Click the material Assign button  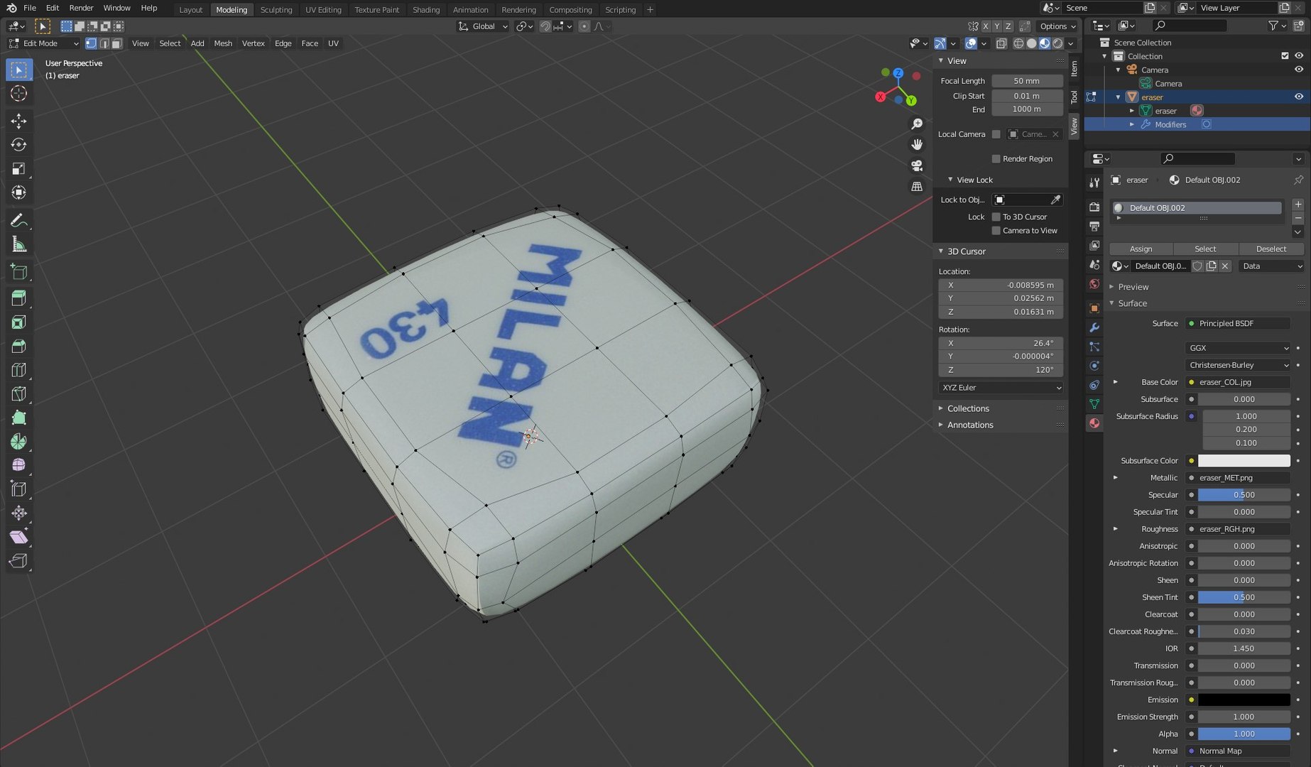tap(1141, 249)
